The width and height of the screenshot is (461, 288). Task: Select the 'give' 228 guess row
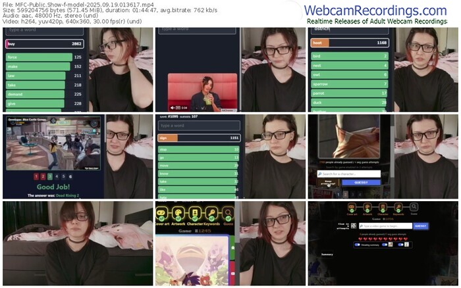click(x=44, y=104)
